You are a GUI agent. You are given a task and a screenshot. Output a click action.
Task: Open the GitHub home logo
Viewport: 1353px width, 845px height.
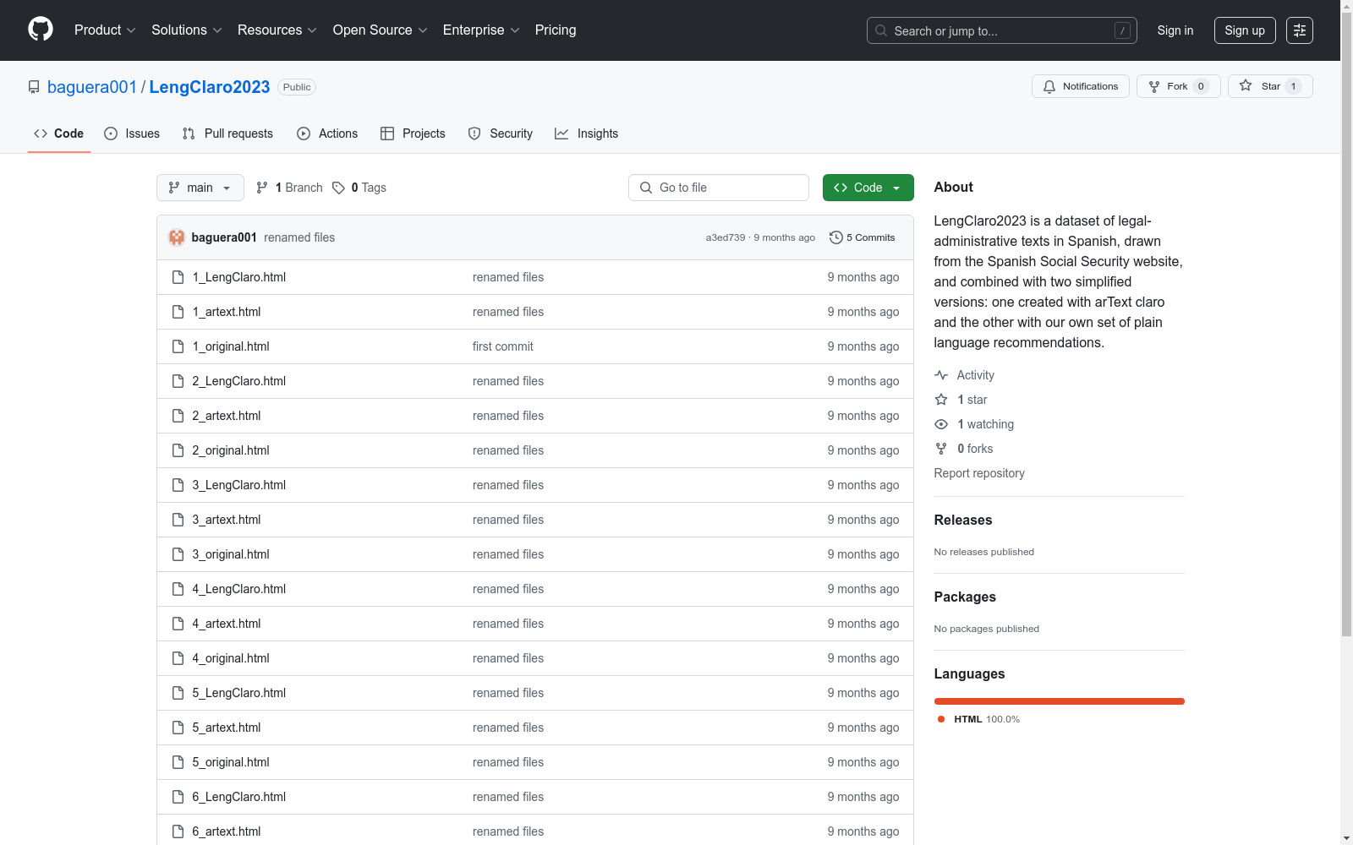click(41, 30)
